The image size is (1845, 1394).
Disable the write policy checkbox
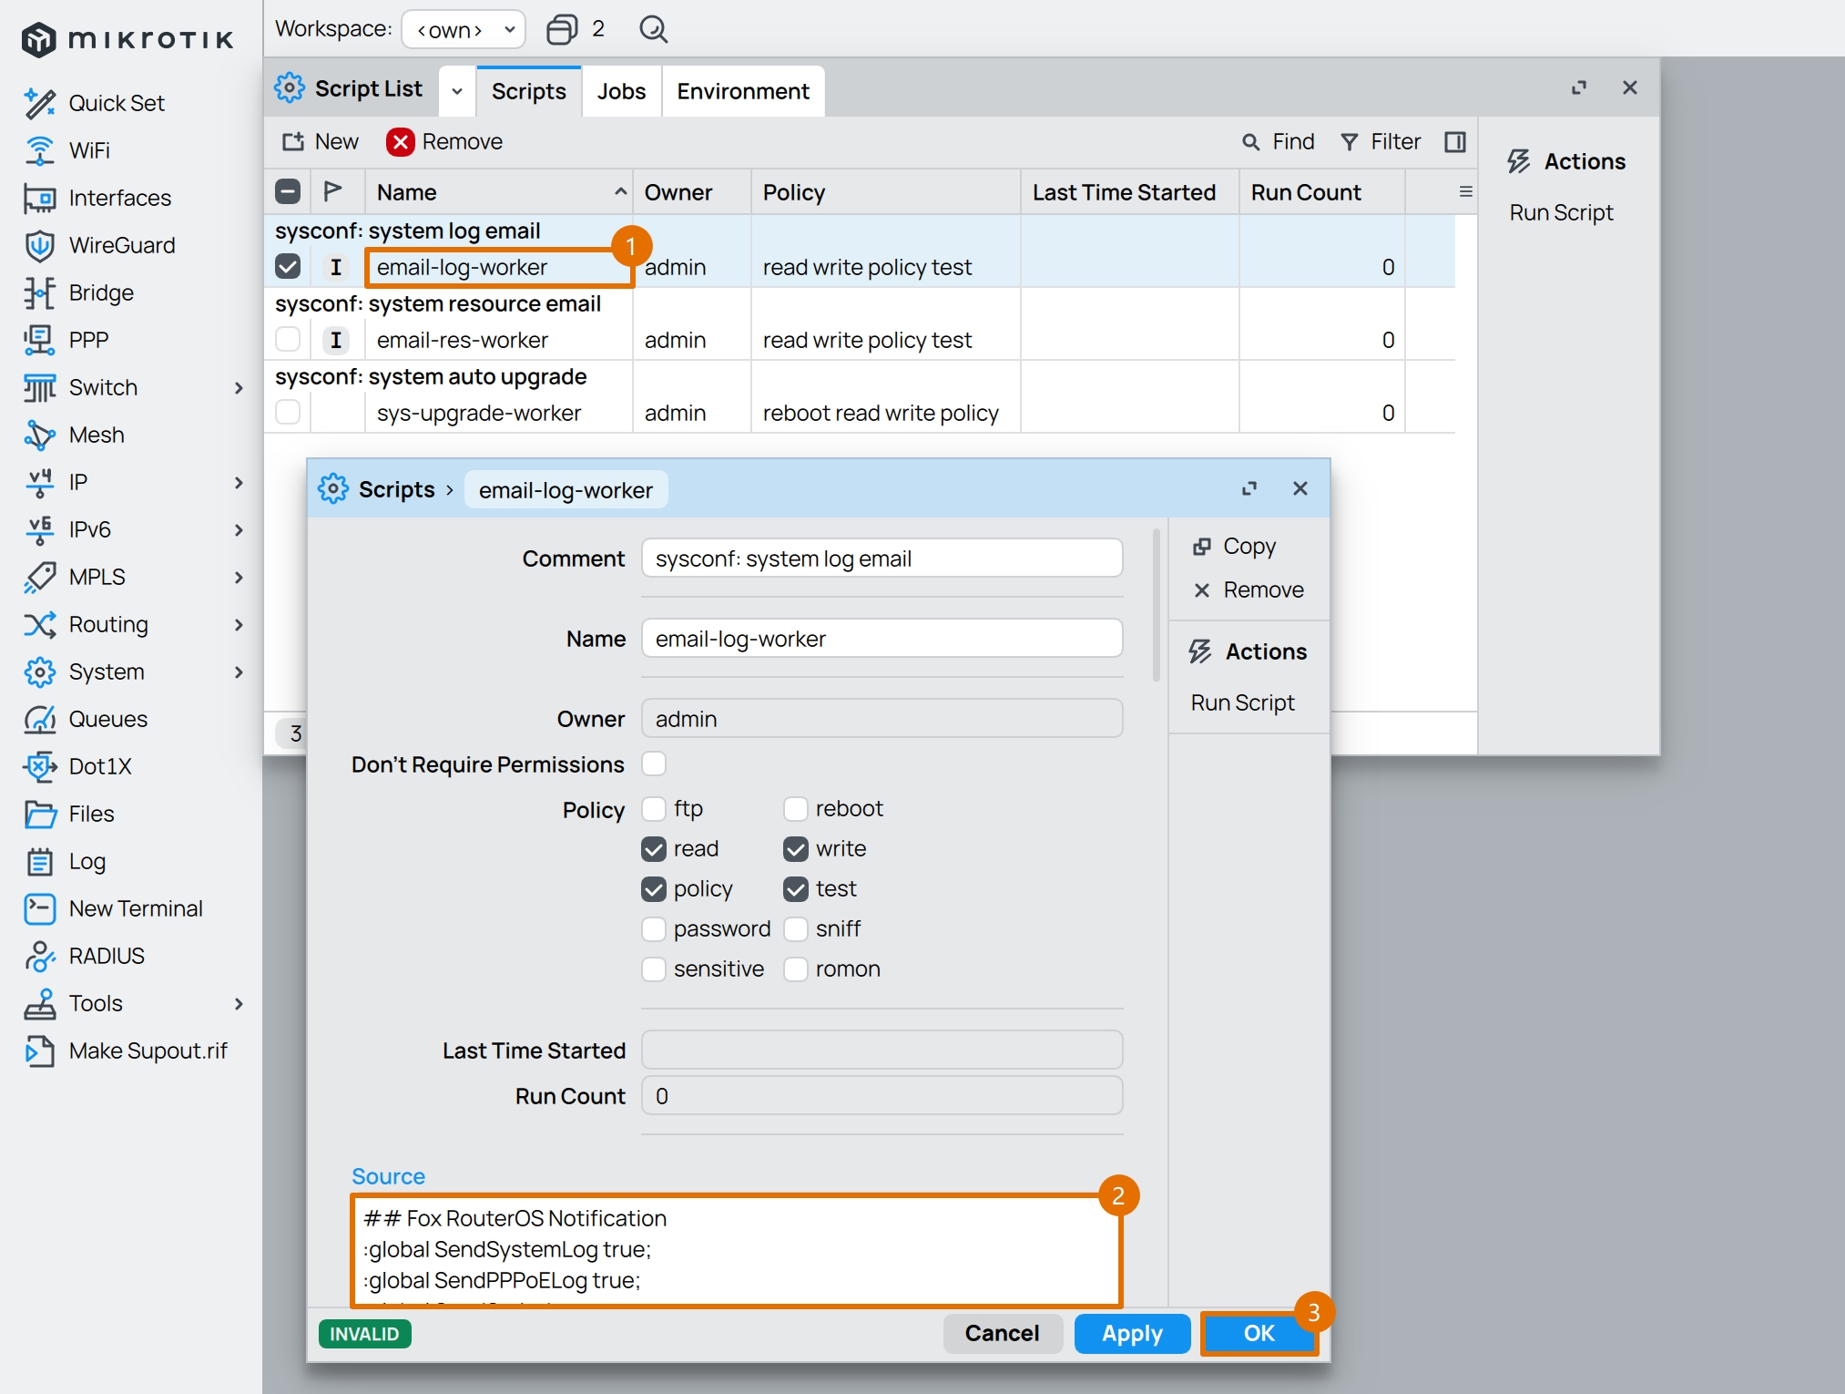point(796,848)
